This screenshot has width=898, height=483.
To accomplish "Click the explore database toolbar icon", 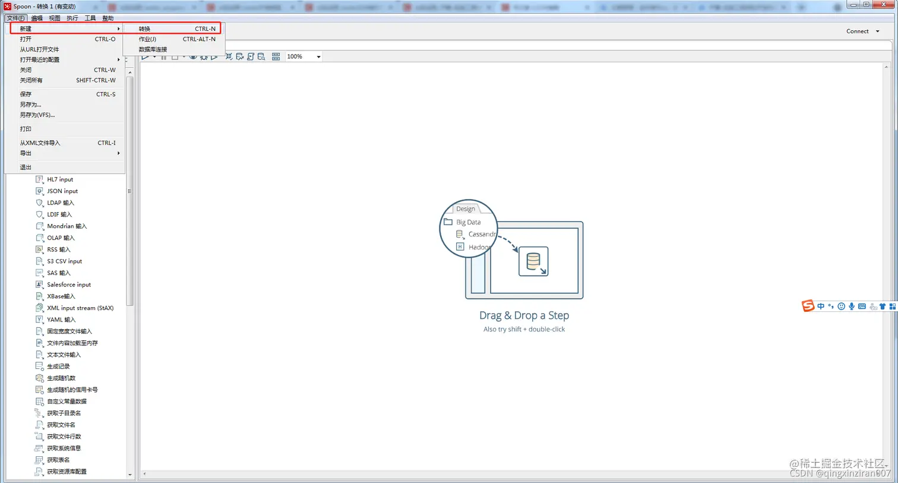I will pyautogui.click(x=261, y=56).
